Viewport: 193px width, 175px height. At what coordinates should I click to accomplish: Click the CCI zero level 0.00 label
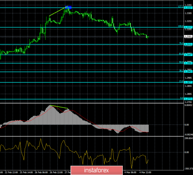tap(187, 152)
